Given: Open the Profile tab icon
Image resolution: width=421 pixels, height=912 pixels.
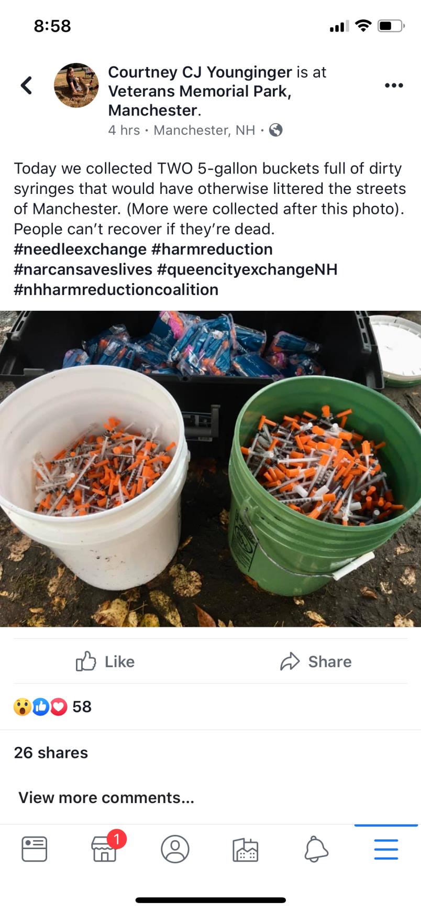Looking at the screenshot, I should point(175,849).
